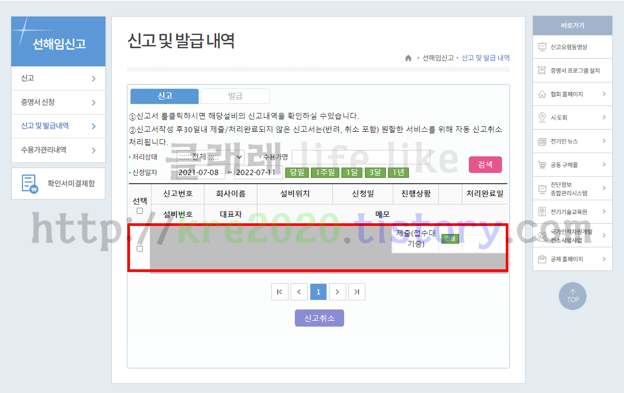Click the 신고취소 button
The height and width of the screenshot is (393, 624).
(x=319, y=318)
